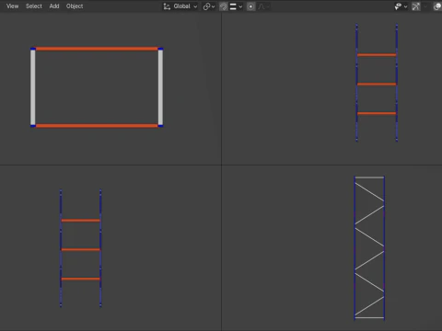Viewport: 442px width, 331px height.
Task: Open the Add menu
Action: pos(54,6)
